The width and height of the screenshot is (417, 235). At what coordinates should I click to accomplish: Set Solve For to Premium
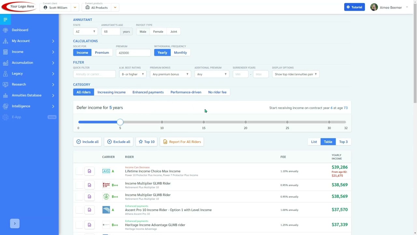[102, 53]
